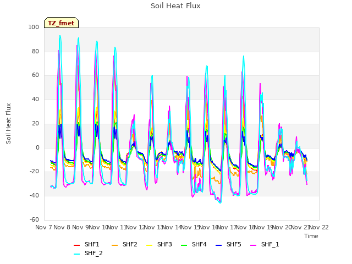Toggle the SHF5 legend entry
The image size is (352, 264).
228,244
